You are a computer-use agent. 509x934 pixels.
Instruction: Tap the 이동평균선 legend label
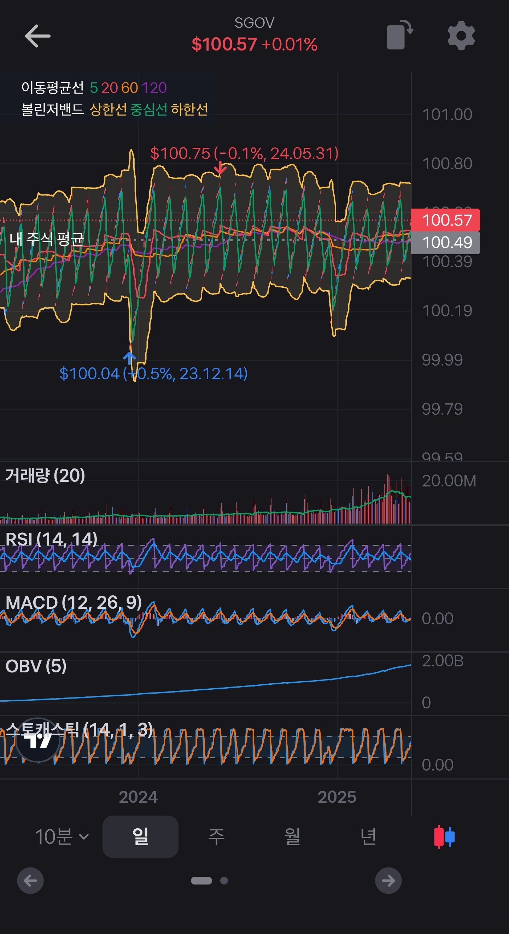[53, 87]
